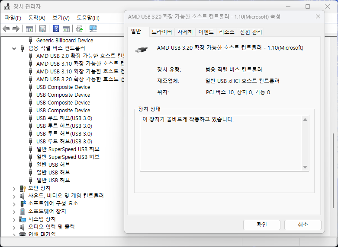This screenshot has height=247, width=338.
Task: Click the Back arrow toolbar icon
Action: pyautogui.click(x=6, y=29)
